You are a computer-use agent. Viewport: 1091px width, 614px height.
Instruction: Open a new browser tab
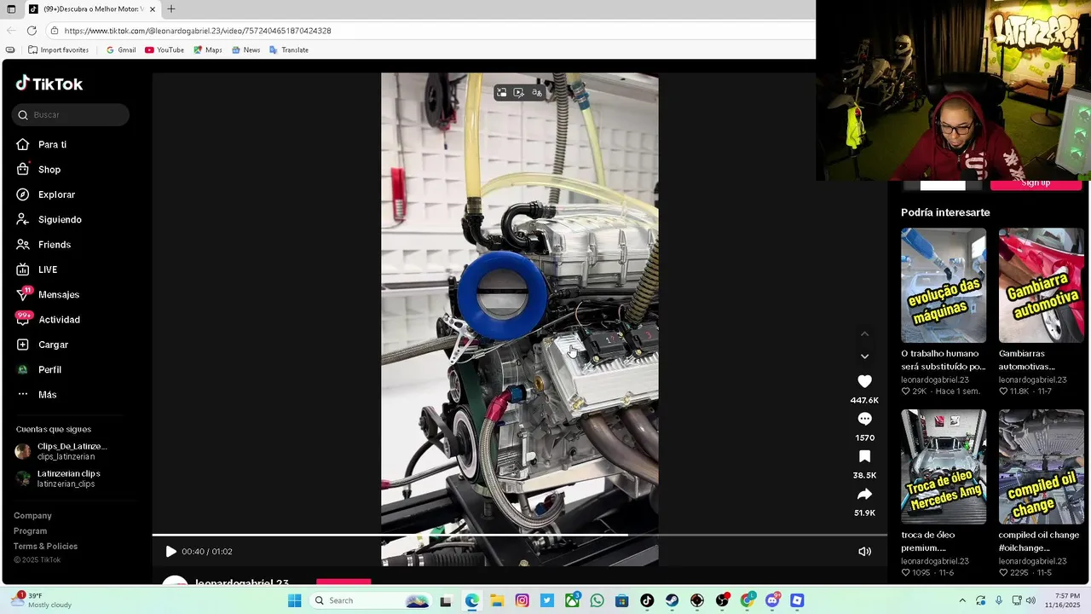click(171, 9)
